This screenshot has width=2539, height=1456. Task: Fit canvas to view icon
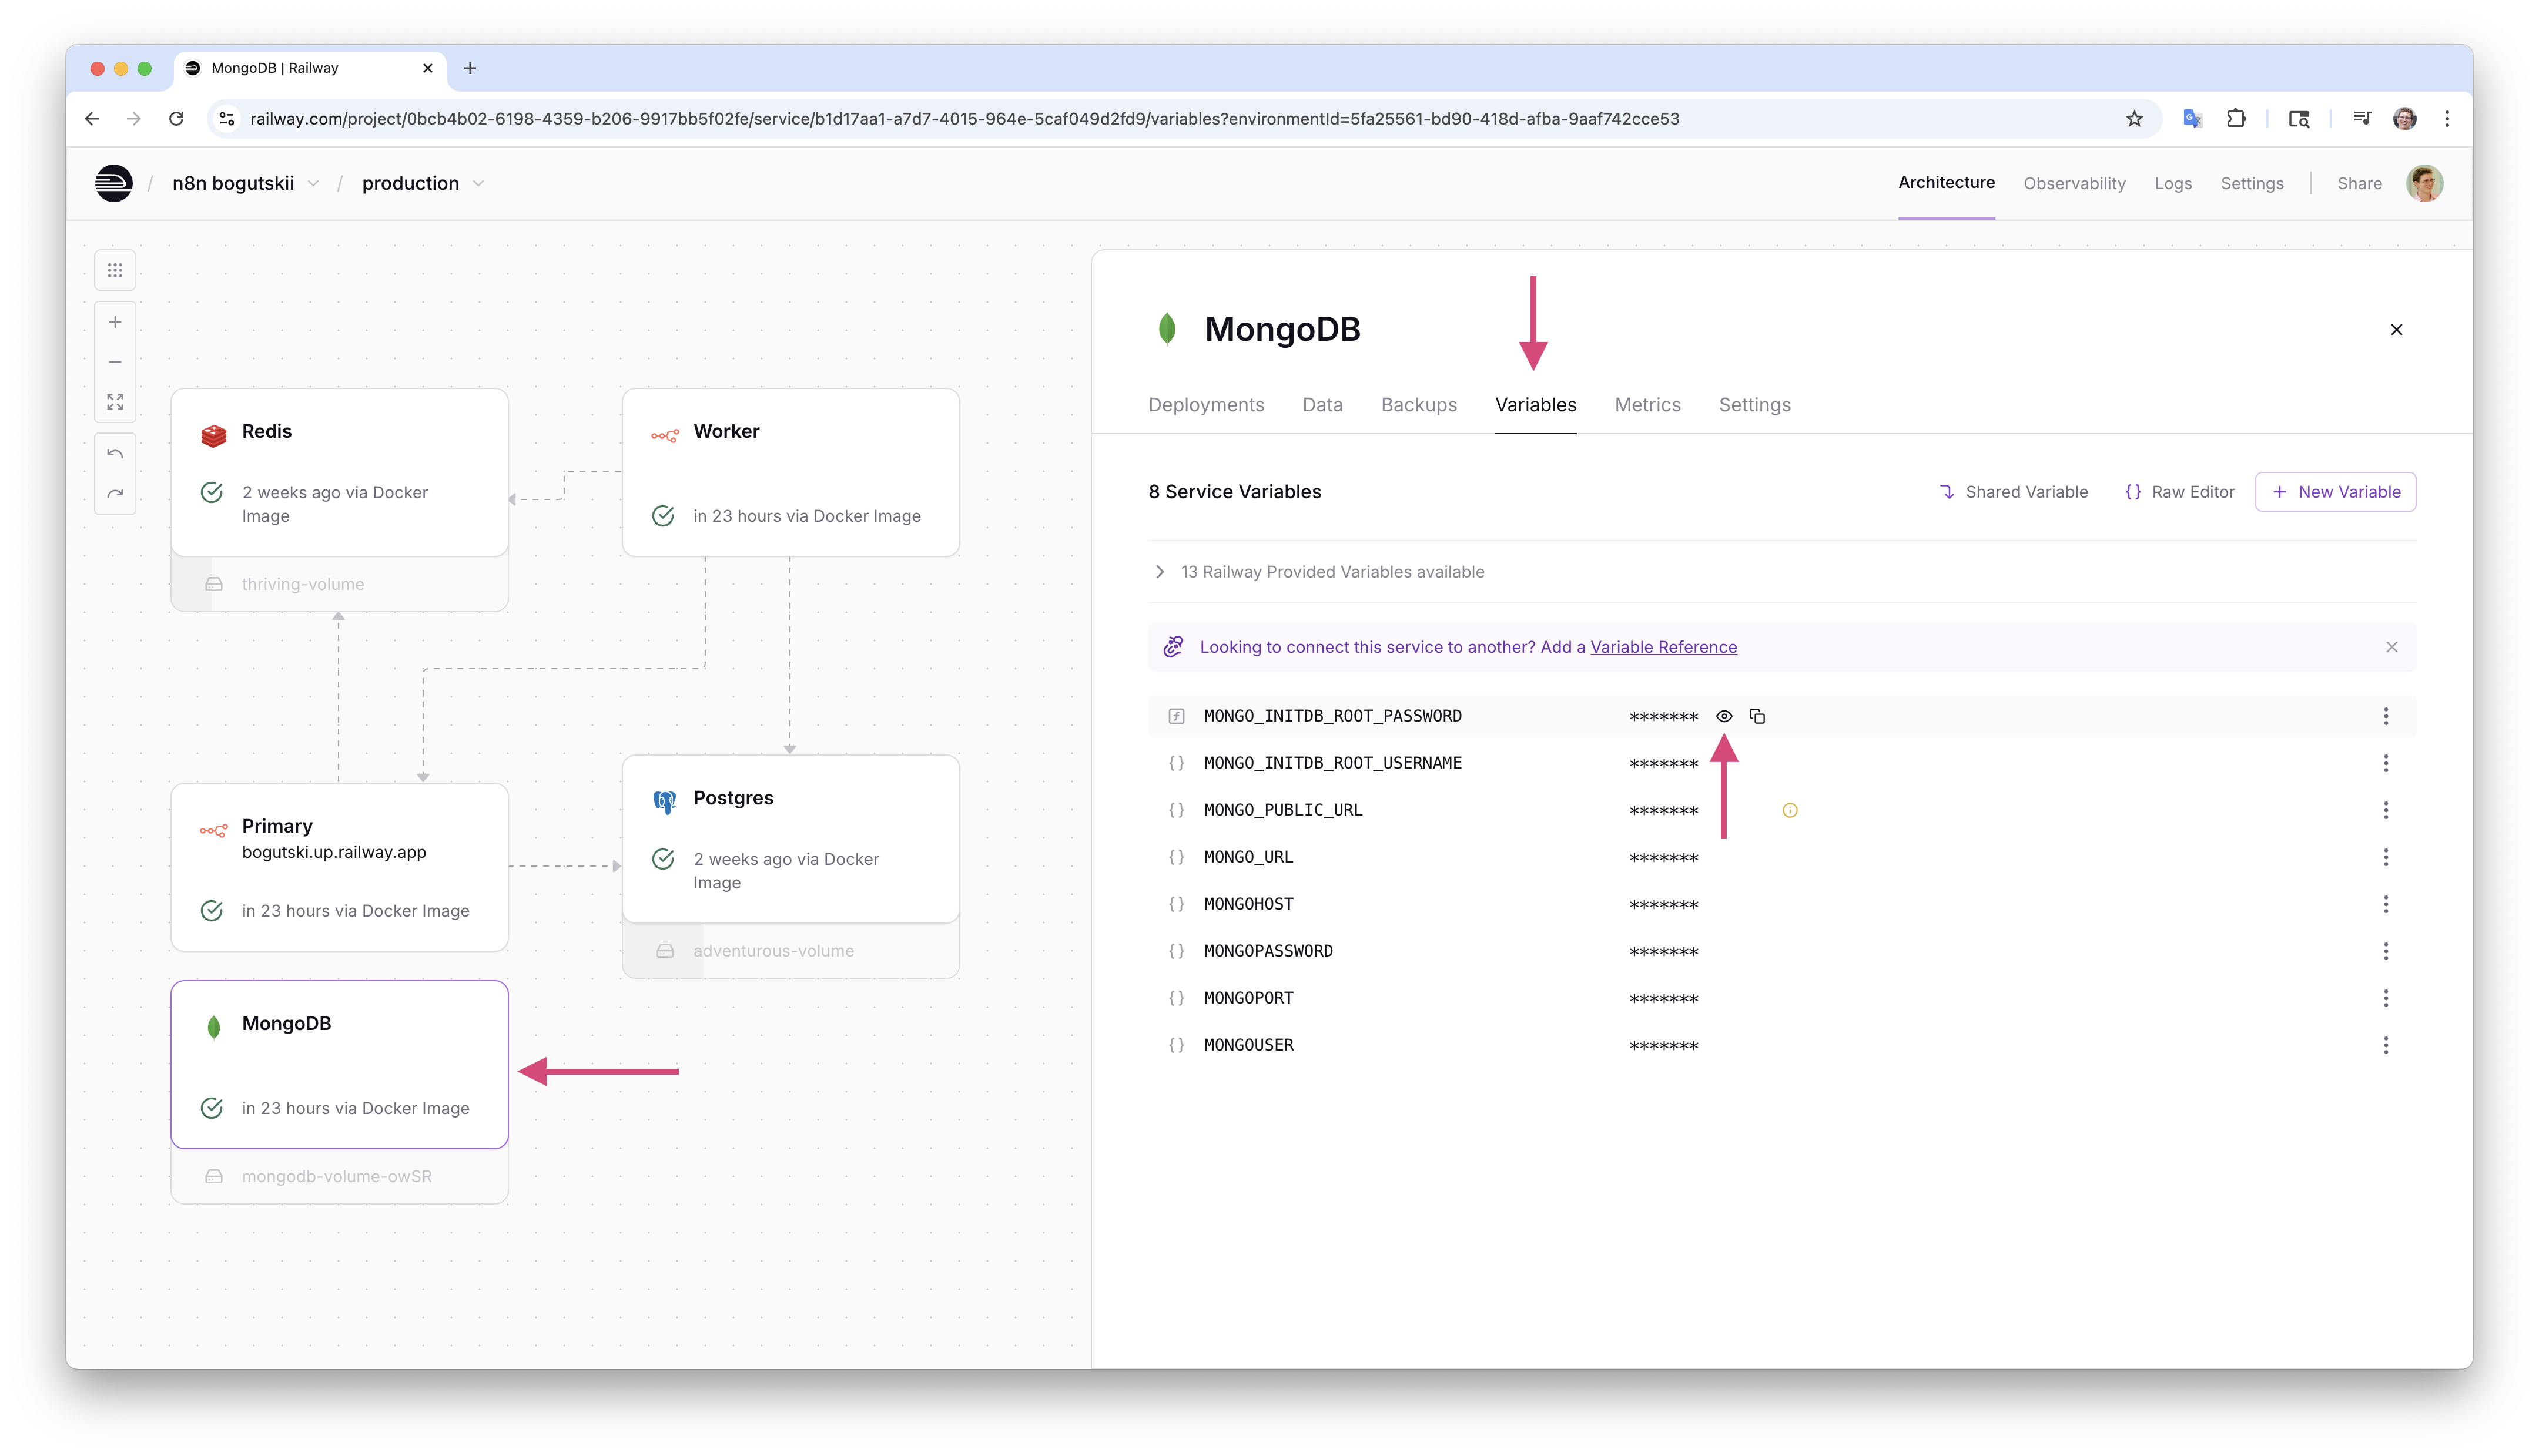click(x=115, y=402)
